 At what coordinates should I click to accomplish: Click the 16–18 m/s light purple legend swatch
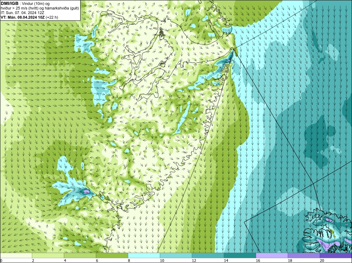272,256
